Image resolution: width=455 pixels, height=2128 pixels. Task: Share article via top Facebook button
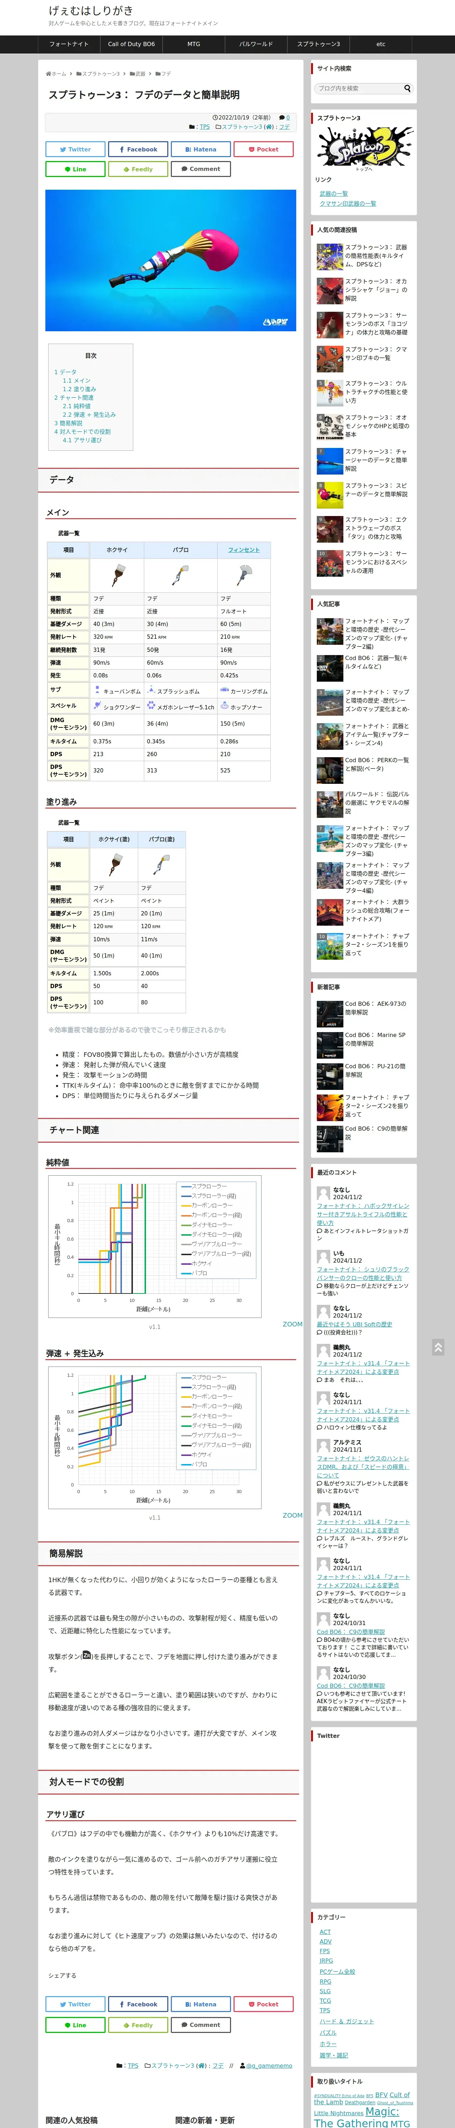pos(138,150)
